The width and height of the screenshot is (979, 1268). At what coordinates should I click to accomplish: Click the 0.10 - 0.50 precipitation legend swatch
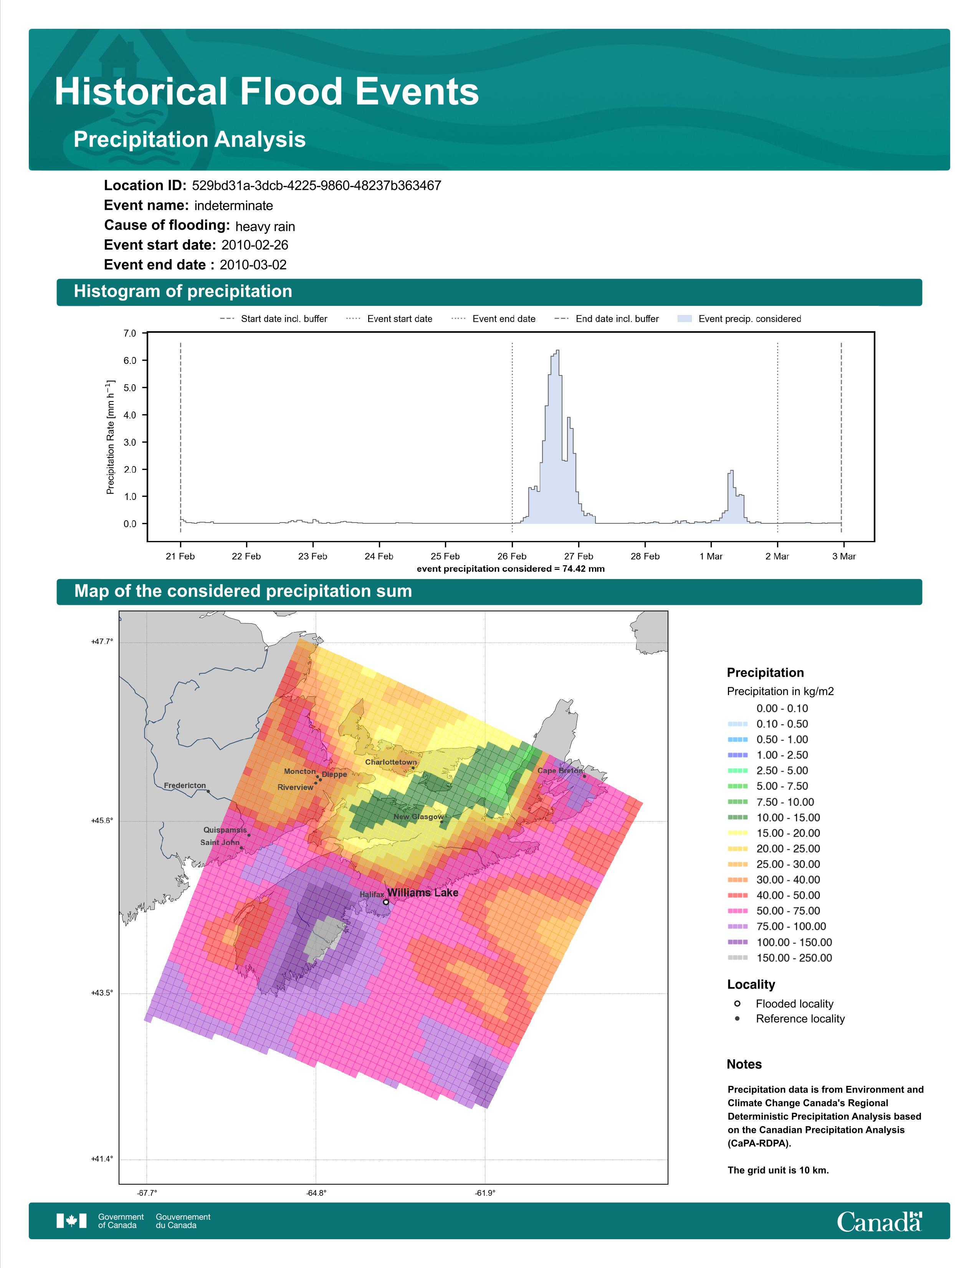737,724
